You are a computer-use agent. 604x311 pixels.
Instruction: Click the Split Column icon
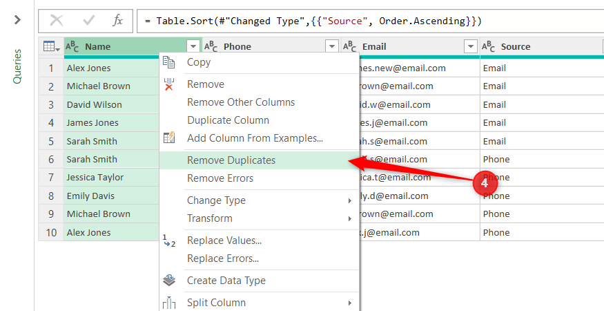[x=168, y=303]
